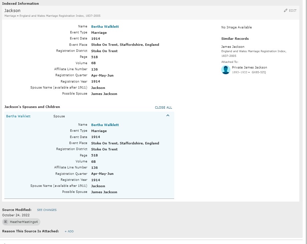Open the EDIT option for the Jackson record

point(292,11)
